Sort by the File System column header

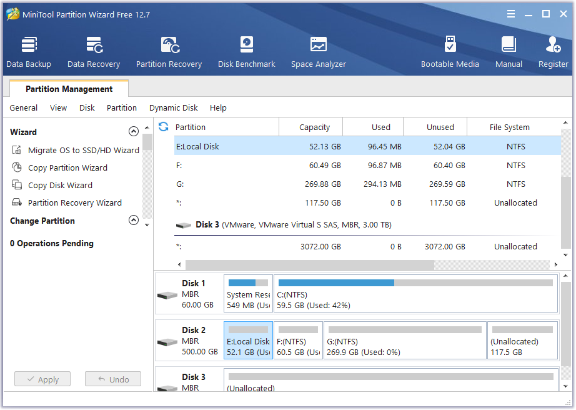pyautogui.click(x=514, y=127)
